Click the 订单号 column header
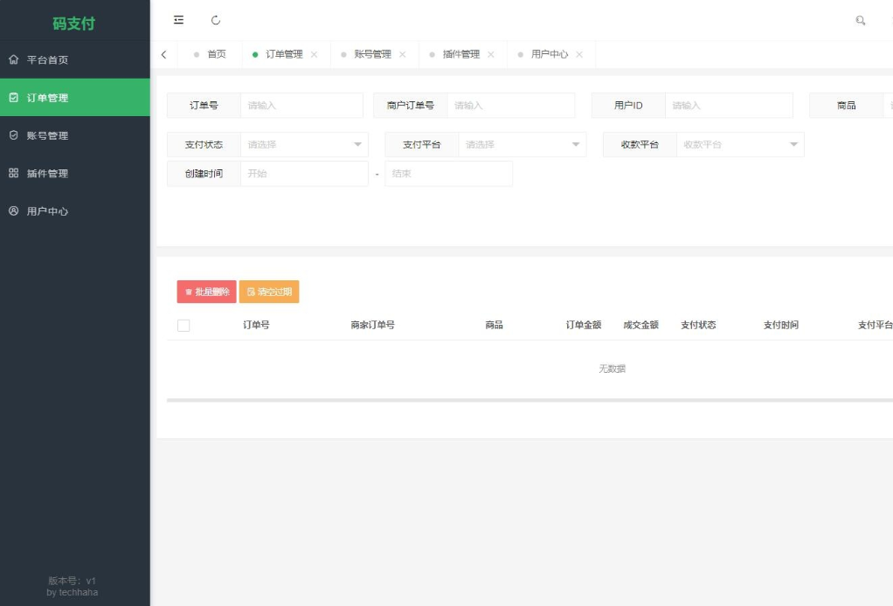The image size is (893, 606). point(256,325)
